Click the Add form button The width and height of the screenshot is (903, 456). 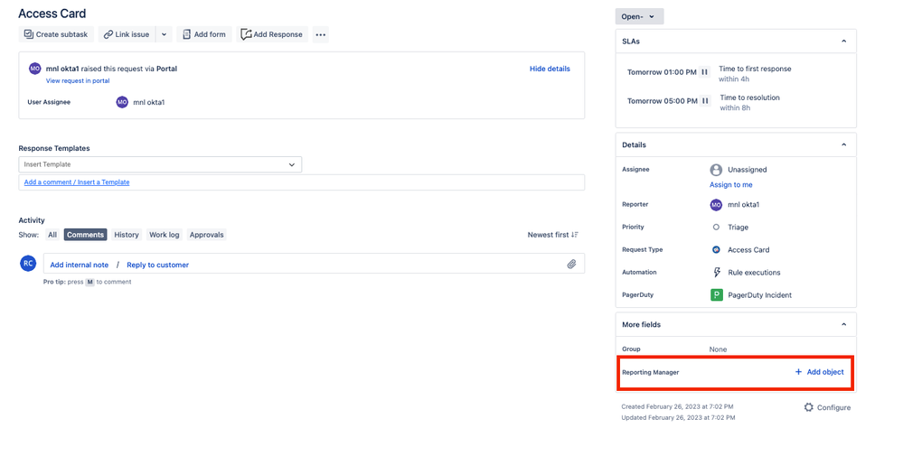(x=204, y=34)
